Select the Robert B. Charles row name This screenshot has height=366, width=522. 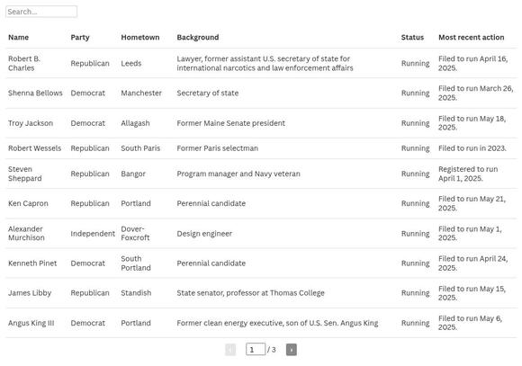tap(24, 63)
